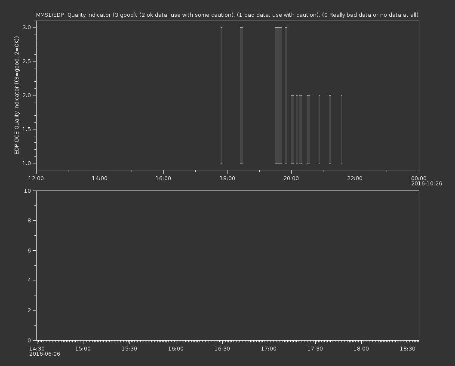This screenshot has height=366, width=455.
Task: Click the 12:00 time axis label
Action: pyautogui.click(x=36, y=178)
